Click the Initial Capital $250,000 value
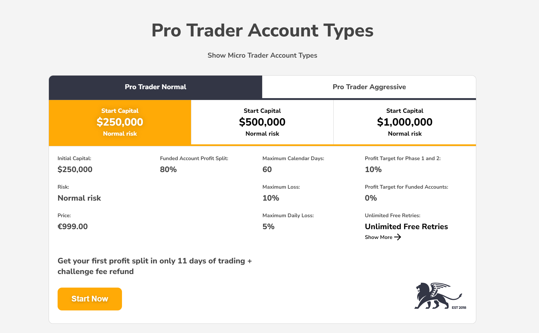539x333 pixels. click(75, 169)
